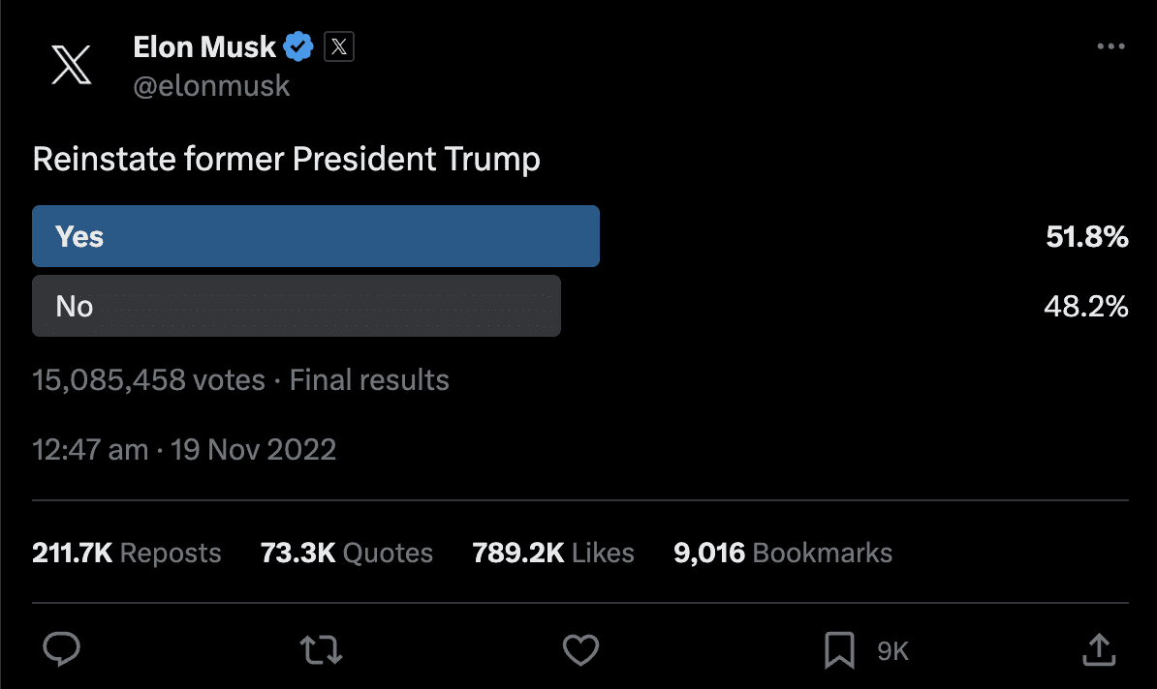Open the Elon Musk profile name
The height and width of the screenshot is (689, 1157).
click(204, 46)
